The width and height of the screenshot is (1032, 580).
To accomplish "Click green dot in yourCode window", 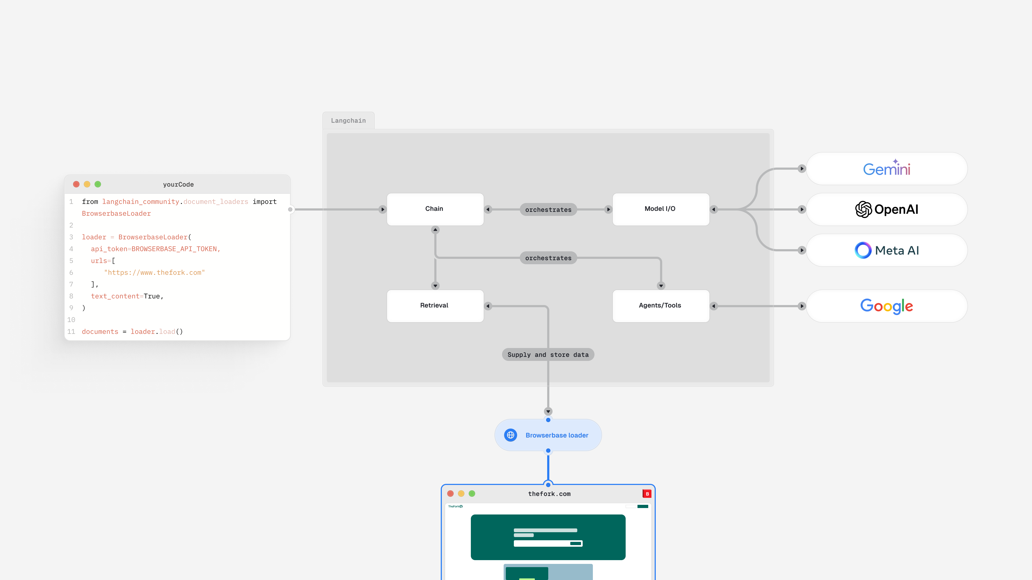I will (98, 184).
